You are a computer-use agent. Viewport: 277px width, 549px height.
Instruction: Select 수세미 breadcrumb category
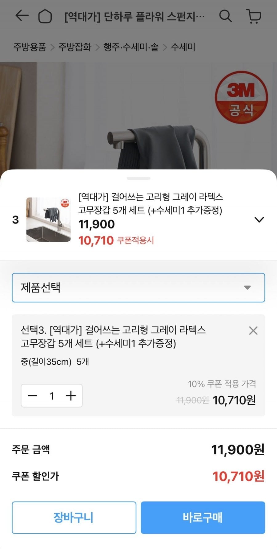click(x=183, y=47)
